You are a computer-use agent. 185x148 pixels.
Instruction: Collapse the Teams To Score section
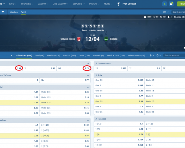pos(88,75)
